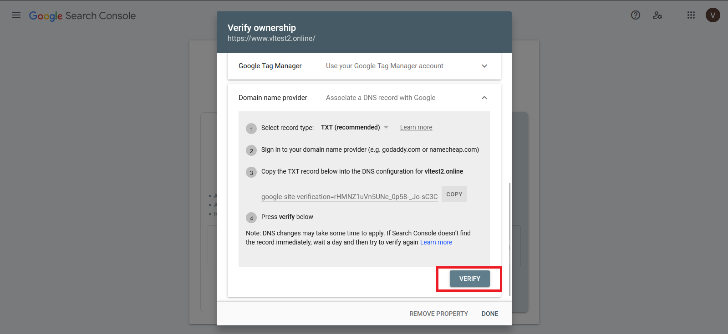The width and height of the screenshot is (728, 334).
Task: Copy the TXT verification record
Action: point(454,194)
